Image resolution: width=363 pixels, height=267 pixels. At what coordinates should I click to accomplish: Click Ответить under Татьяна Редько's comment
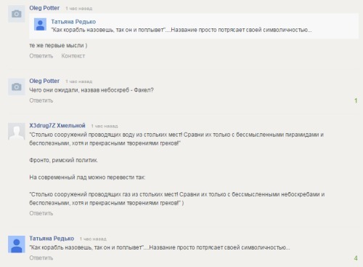coord(41,258)
